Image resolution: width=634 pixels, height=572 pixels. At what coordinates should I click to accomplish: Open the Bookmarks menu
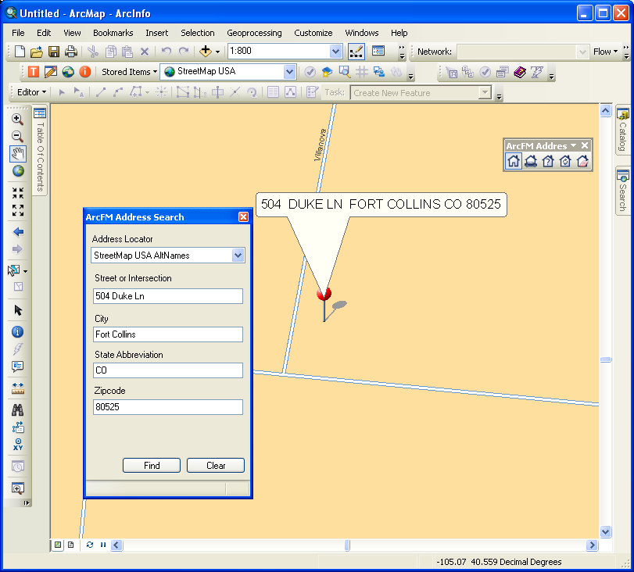(113, 33)
